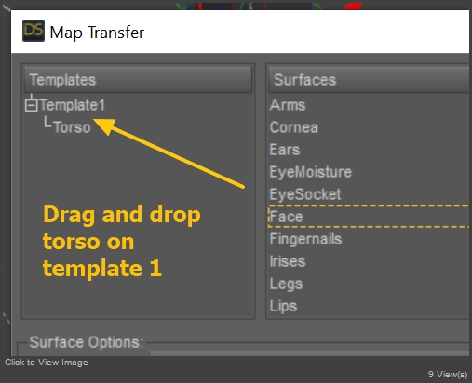
Task: Select the Torso item under Template1
Action: click(x=72, y=127)
